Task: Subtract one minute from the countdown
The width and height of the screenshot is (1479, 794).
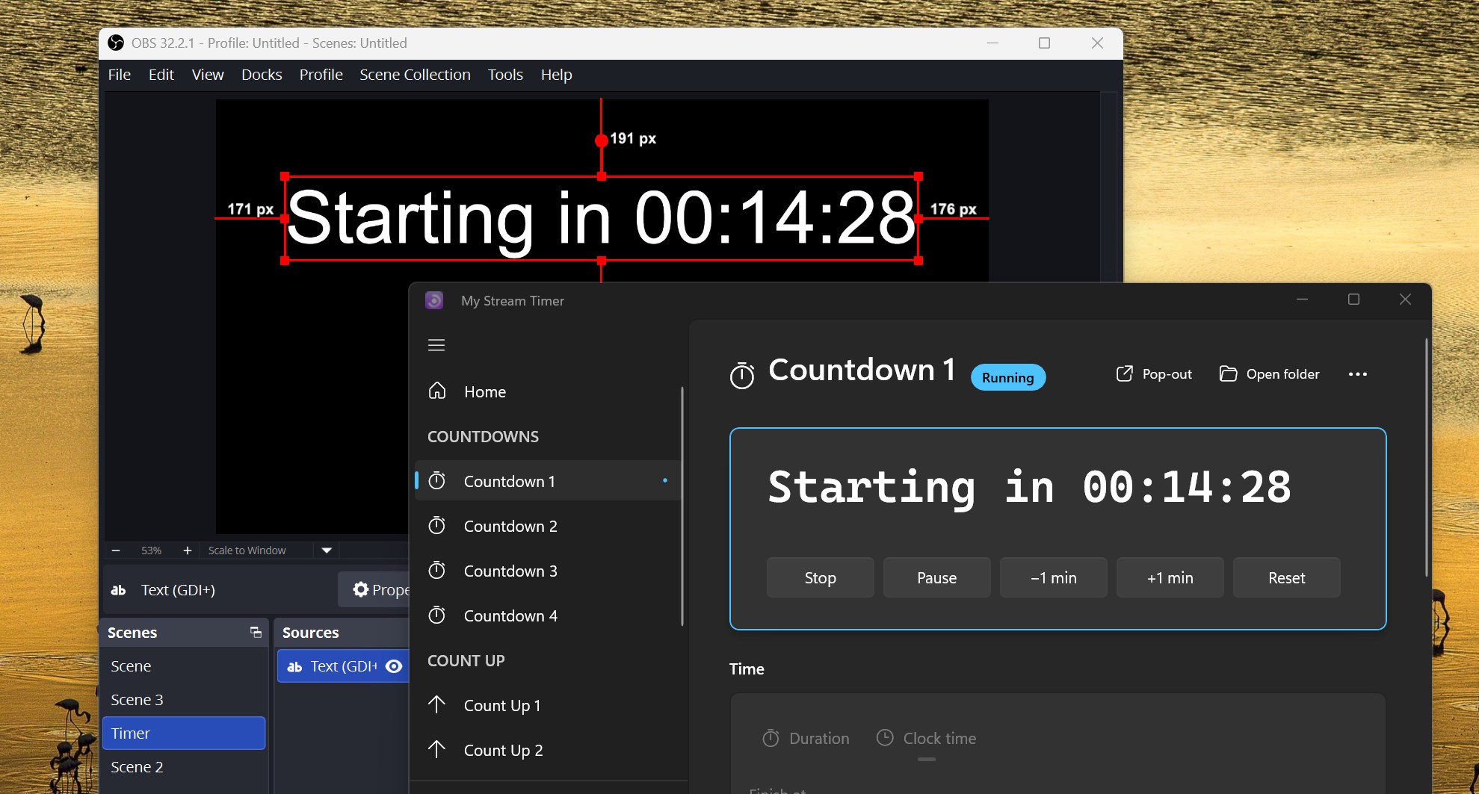Action: [1053, 577]
